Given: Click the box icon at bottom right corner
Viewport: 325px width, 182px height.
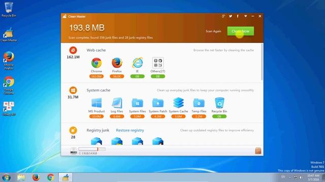Looking at the screenshot, I should [x=258, y=151].
